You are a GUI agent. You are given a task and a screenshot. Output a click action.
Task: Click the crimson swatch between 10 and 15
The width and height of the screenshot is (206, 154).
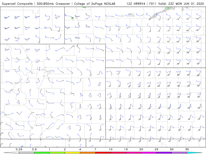click(x=118, y=153)
